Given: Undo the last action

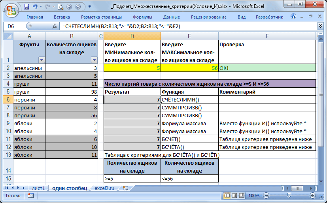Looking at the screenshot, I should (x=36, y=7).
